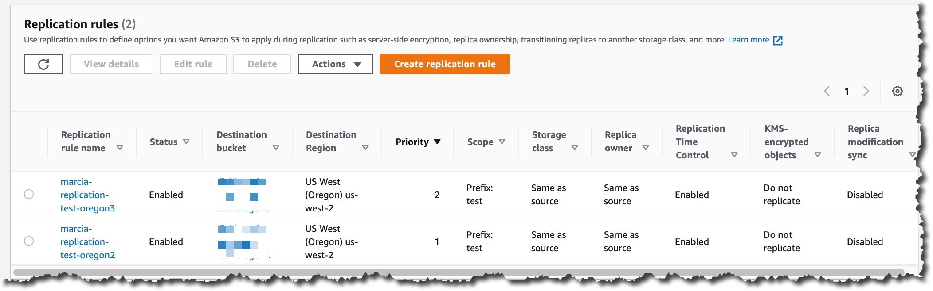Image resolution: width=933 pixels, height=291 pixels.
Task: Click the horizontal scrollbar under the table
Action: pyautogui.click(x=459, y=272)
